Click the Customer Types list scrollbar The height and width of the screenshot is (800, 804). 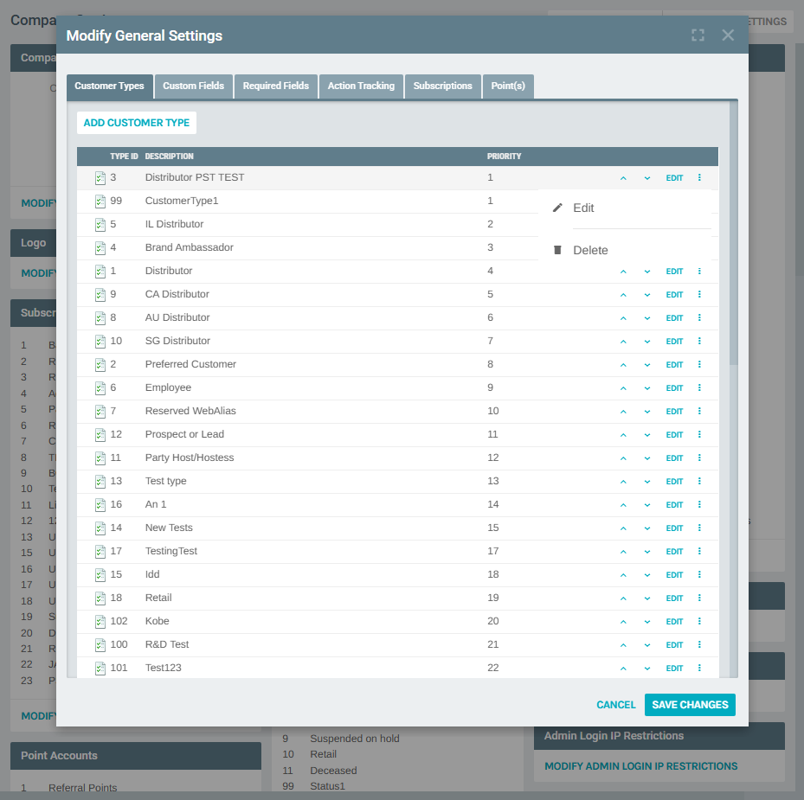coord(734,234)
